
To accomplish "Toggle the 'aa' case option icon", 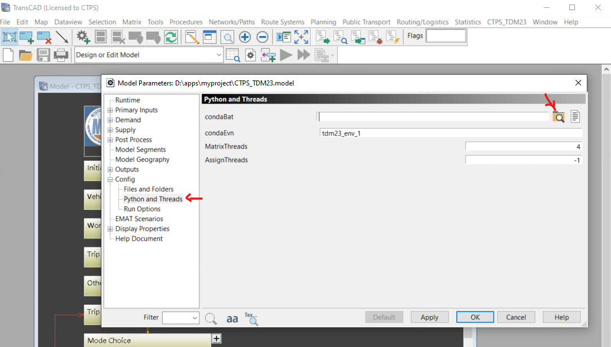I will tap(232, 319).
